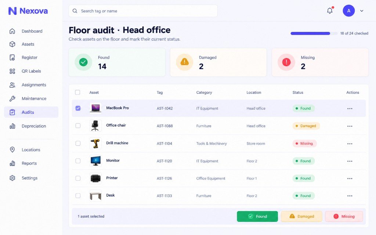Focus the Search tag or name field
This screenshot has width=376, height=235.
coord(143,11)
